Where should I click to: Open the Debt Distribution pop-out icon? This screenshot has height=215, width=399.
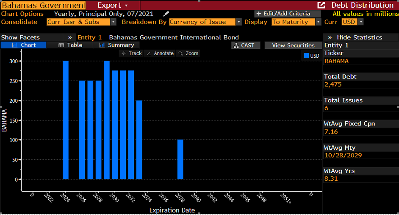pos(321,5)
